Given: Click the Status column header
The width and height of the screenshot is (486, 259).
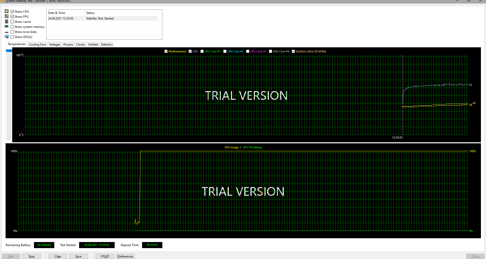Looking at the screenshot, I should point(121,13).
